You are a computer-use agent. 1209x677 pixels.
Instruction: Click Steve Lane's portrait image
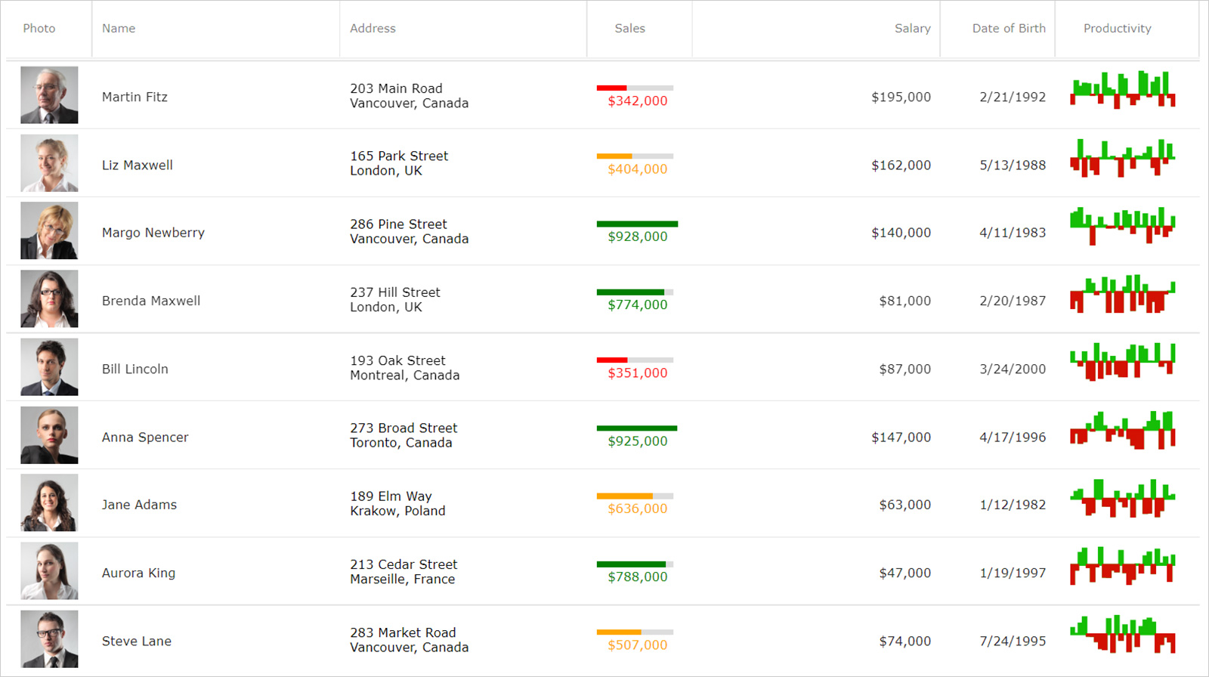[x=49, y=639]
